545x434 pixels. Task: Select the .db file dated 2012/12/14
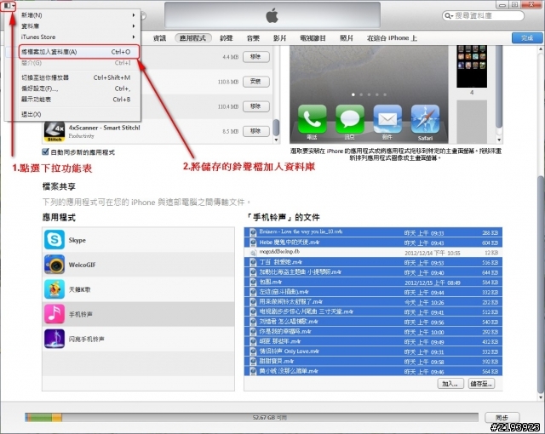pyautogui.click(x=373, y=252)
